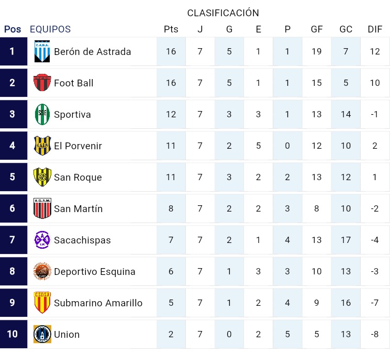Click the EQUIPOS column header
Image resolution: width=390 pixels, height=354 pixels.
[x=50, y=29]
